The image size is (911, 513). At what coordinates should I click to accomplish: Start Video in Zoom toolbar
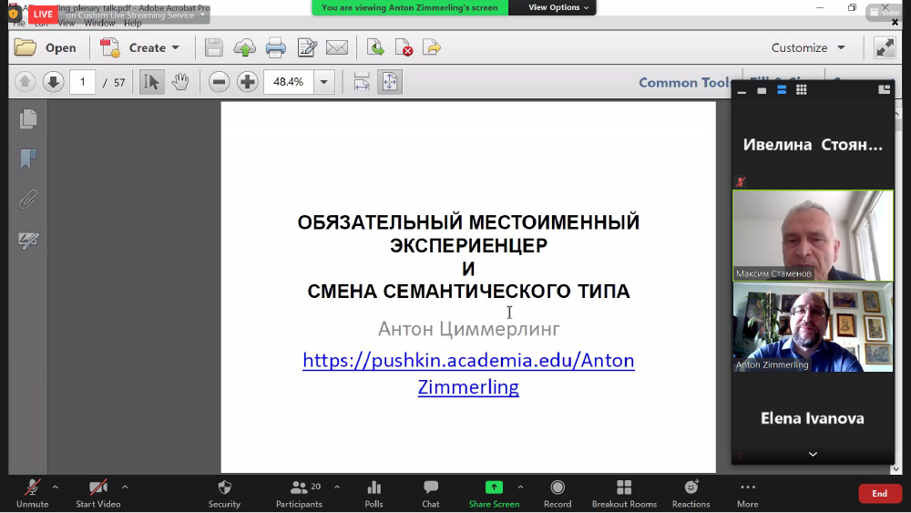click(97, 492)
